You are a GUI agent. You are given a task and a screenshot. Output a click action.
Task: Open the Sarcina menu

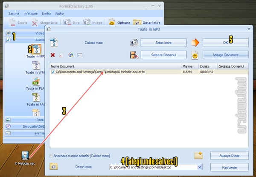click(x=14, y=14)
